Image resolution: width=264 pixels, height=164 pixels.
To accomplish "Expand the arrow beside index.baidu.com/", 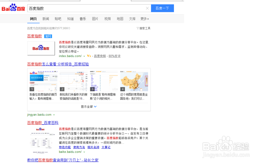I will [84, 56].
